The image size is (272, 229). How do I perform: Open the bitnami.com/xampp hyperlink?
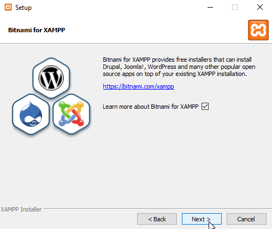[x=138, y=86]
